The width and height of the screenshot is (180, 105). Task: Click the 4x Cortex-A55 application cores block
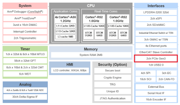click(x=65, y=19)
